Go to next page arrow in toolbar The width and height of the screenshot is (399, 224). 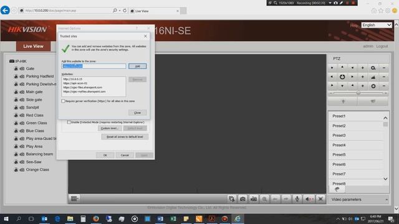pos(286,199)
